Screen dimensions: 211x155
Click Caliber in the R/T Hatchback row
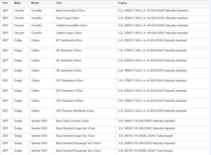(x=36, y=40)
